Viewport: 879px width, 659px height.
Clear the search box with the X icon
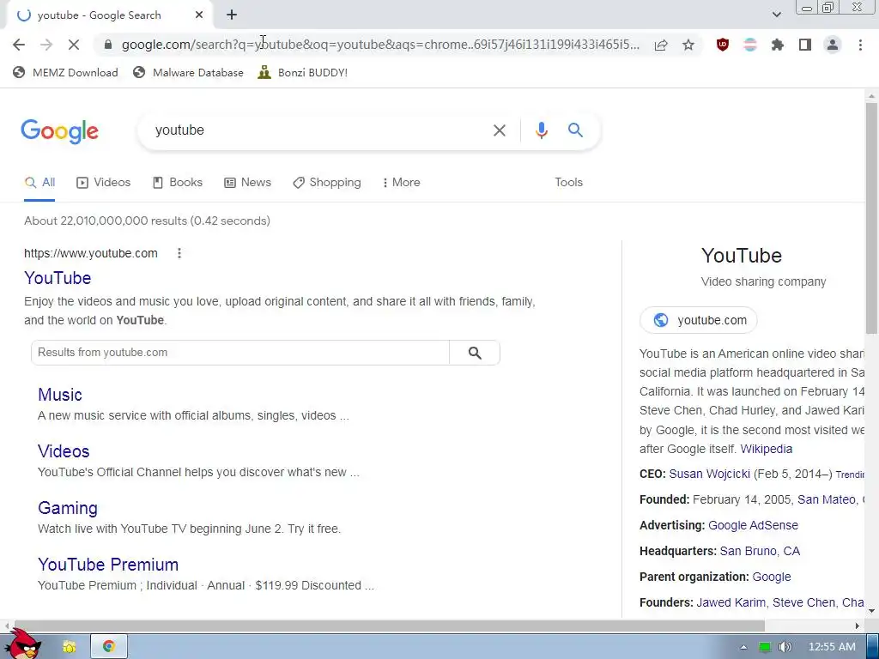tap(499, 130)
